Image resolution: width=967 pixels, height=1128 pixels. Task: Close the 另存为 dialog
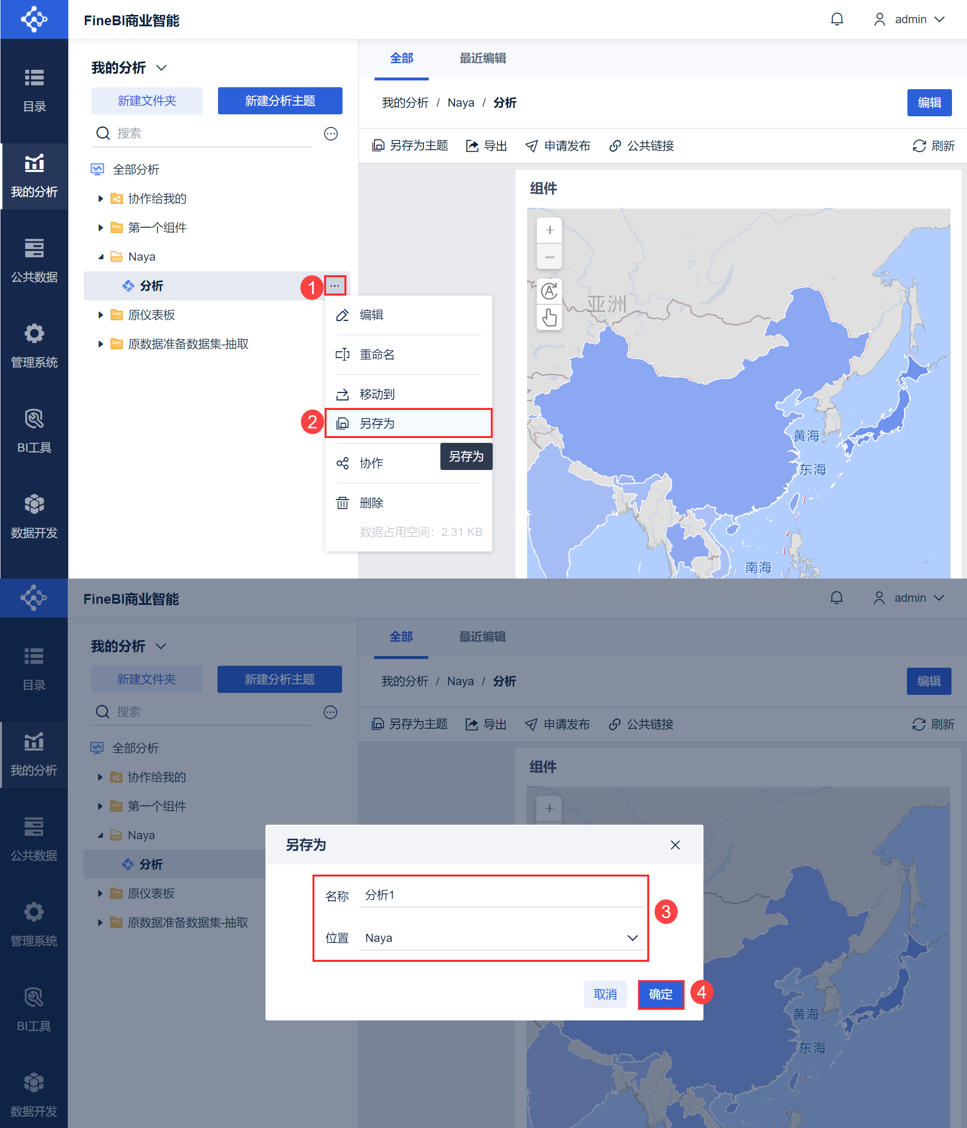(675, 845)
